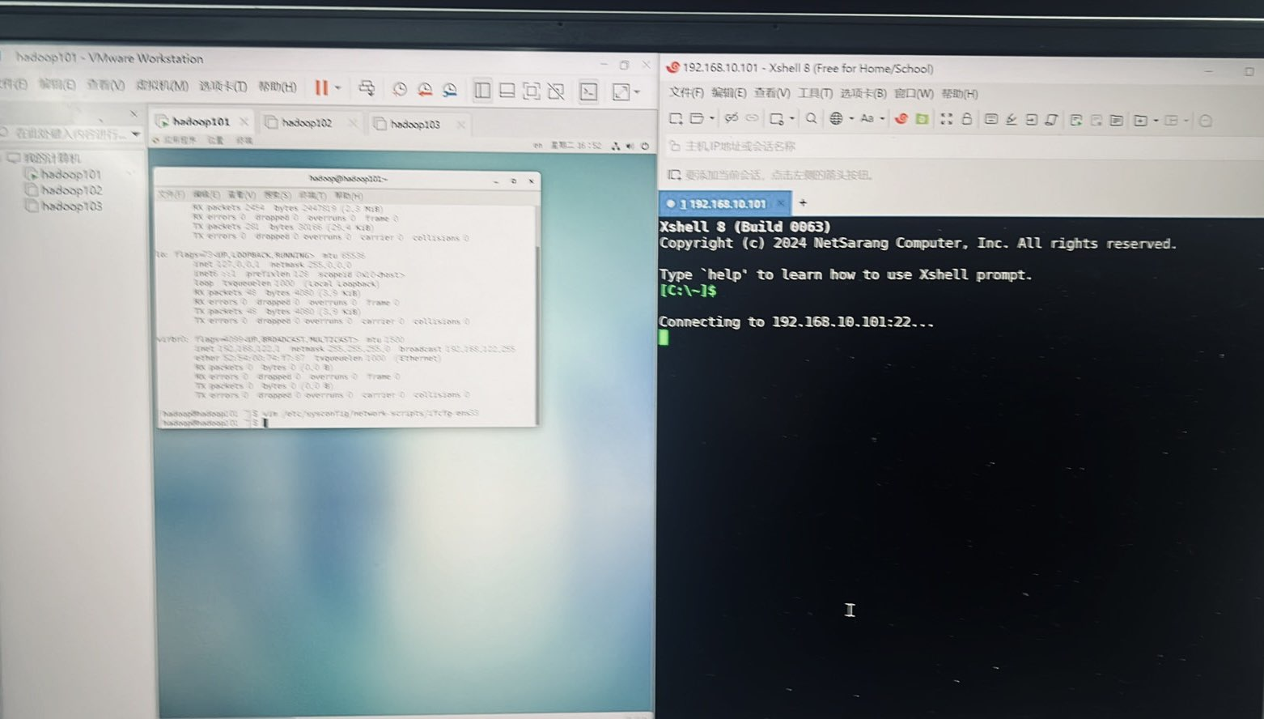This screenshot has width=1264, height=719.
Task: Open VMware's snapshot manager icon
Action: click(x=450, y=90)
